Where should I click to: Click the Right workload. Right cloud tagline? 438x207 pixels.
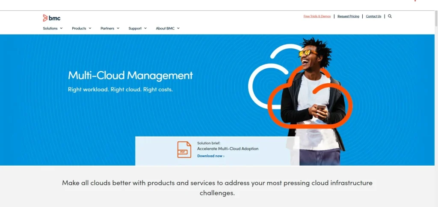[120, 90]
